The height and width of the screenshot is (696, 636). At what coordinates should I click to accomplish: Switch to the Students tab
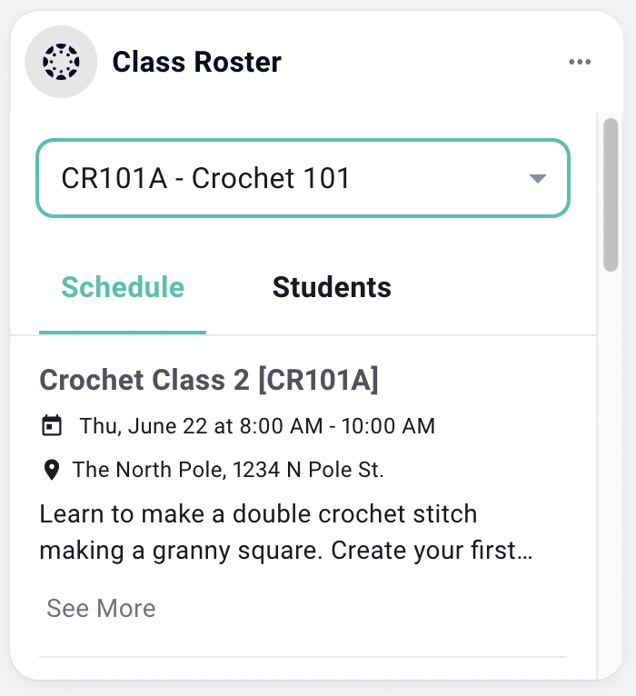tap(332, 287)
